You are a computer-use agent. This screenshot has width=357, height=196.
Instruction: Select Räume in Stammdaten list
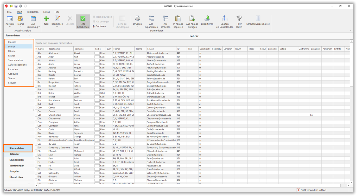[12, 51]
